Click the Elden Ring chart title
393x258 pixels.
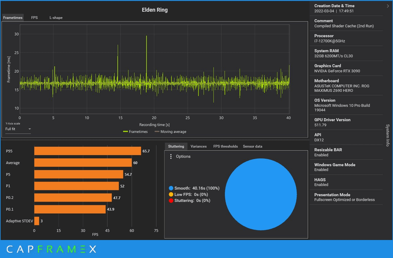click(155, 10)
